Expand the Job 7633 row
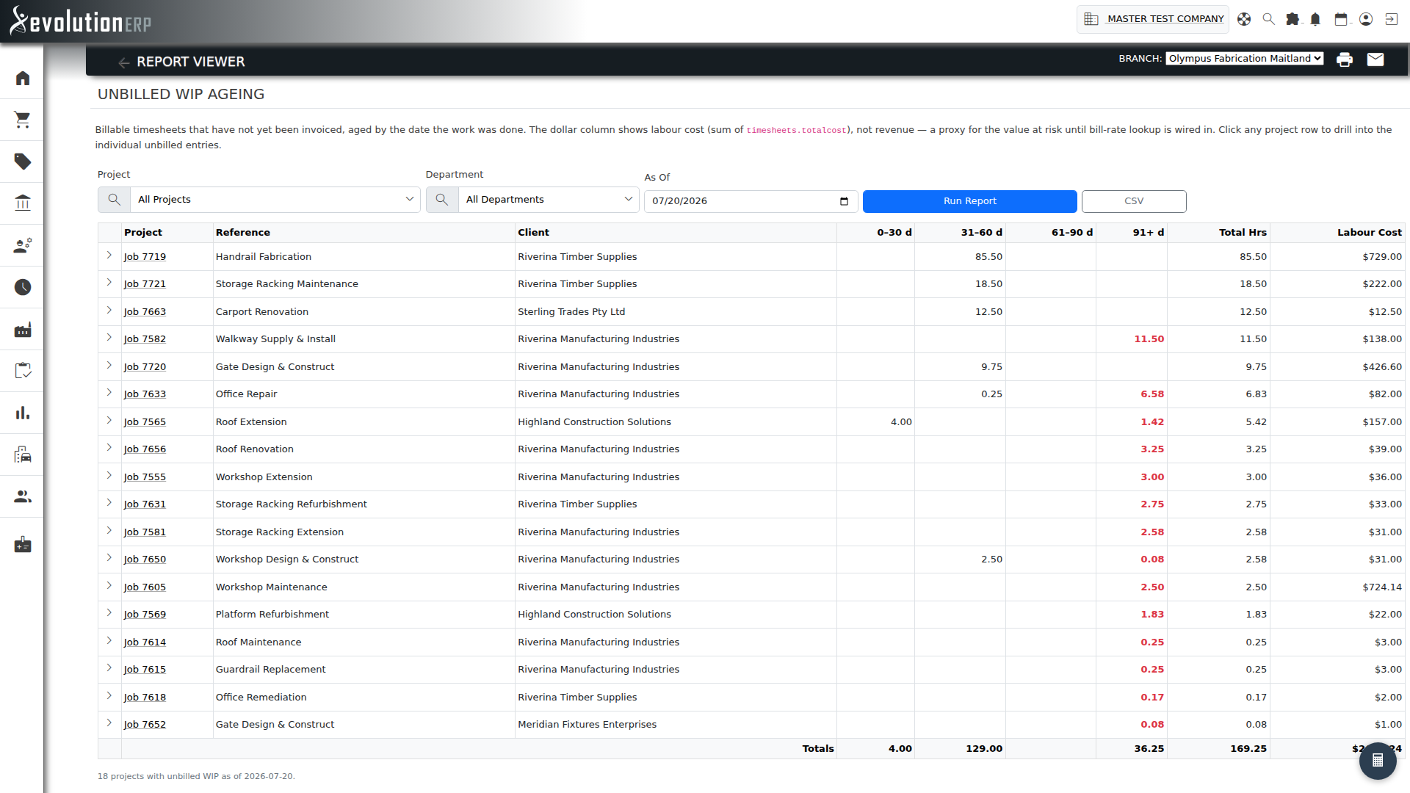 [x=109, y=393]
